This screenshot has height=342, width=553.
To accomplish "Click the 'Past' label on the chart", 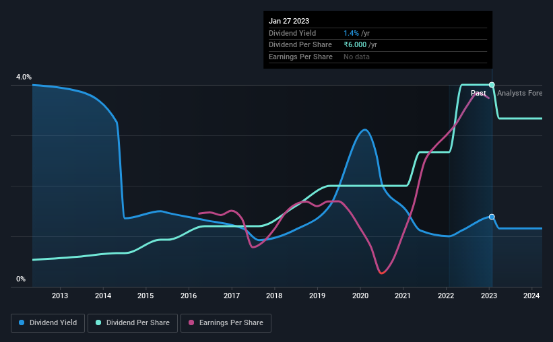I will tap(478, 93).
